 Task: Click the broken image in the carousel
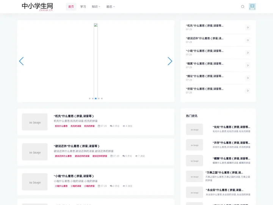click(x=96, y=61)
